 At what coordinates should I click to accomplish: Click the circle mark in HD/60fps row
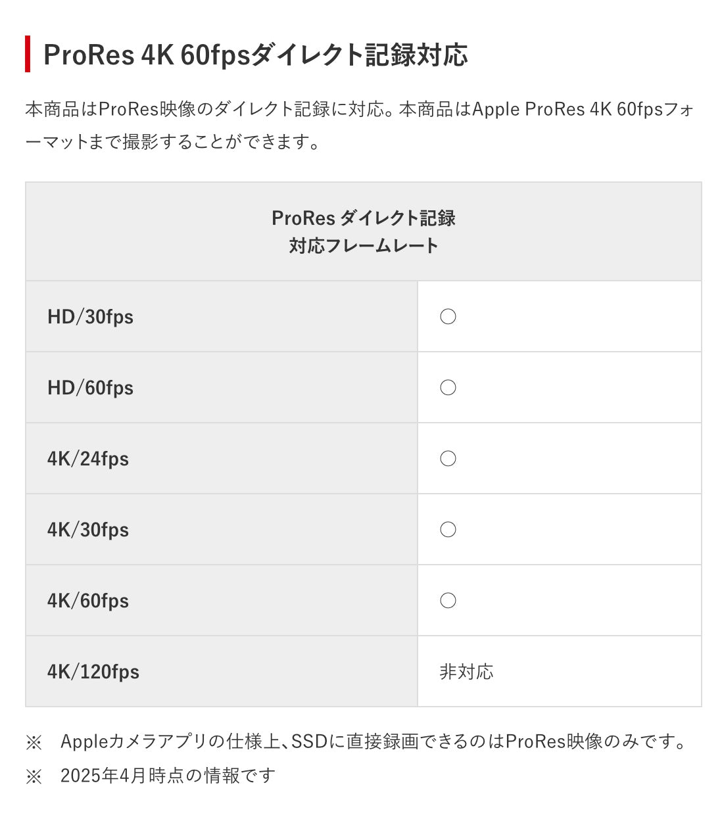click(x=448, y=388)
